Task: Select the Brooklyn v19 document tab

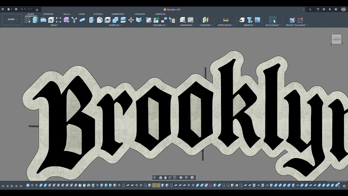Action: click(x=172, y=10)
